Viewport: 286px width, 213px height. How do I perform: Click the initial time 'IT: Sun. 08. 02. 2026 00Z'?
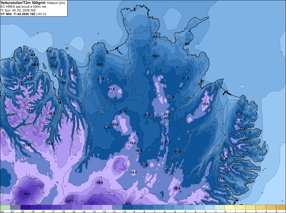click(18, 10)
